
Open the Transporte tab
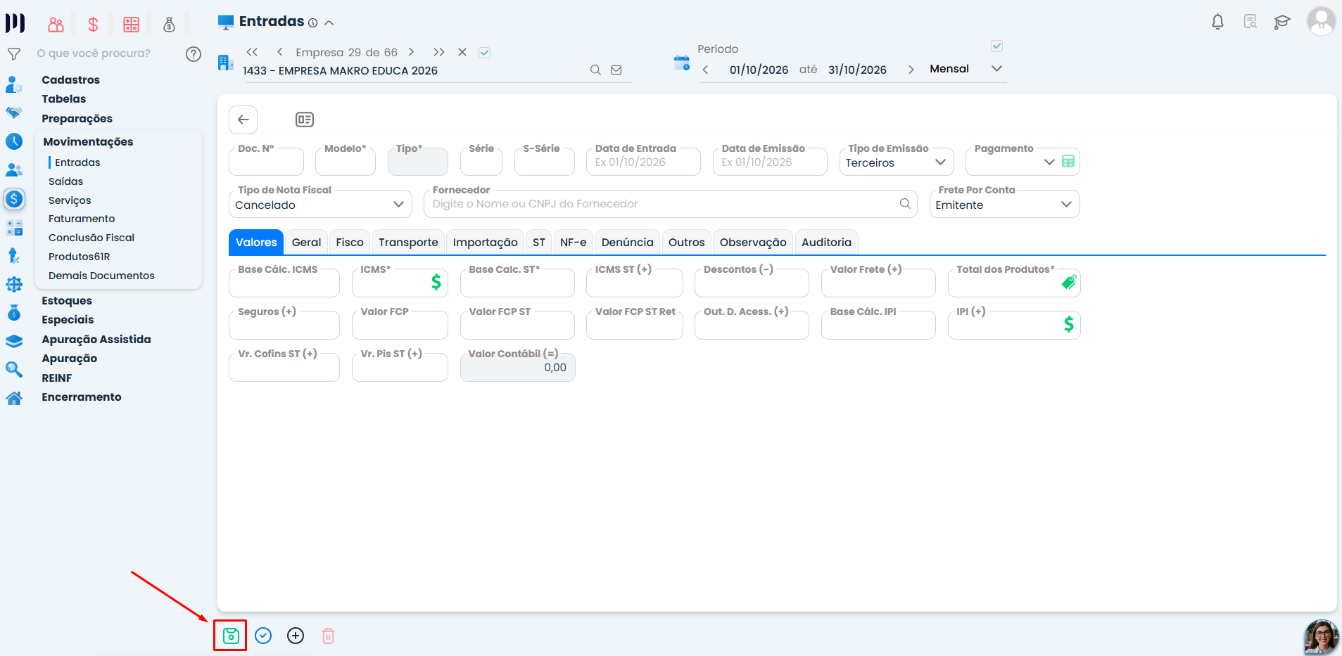pos(408,242)
